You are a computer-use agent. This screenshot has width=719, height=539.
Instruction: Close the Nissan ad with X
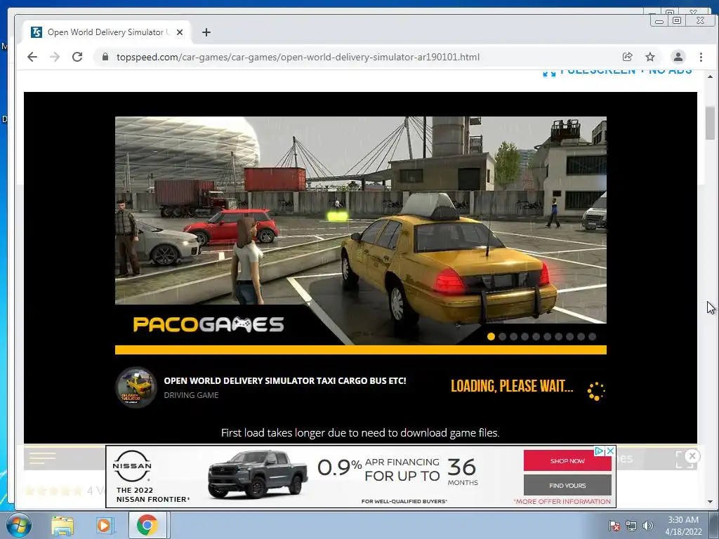click(x=610, y=451)
